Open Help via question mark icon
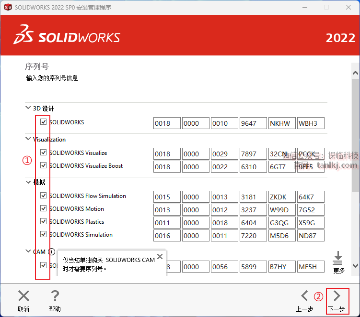This screenshot has height=317, width=360. pyautogui.click(x=55, y=296)
